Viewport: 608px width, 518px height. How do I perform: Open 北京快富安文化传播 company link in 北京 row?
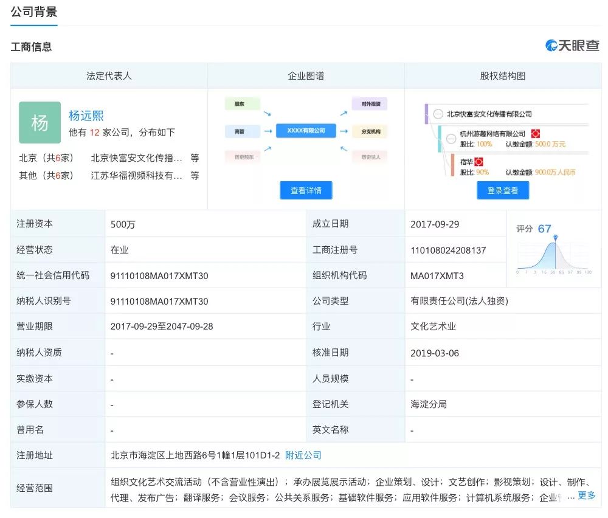pyautogui.click(x=136, y=158)
